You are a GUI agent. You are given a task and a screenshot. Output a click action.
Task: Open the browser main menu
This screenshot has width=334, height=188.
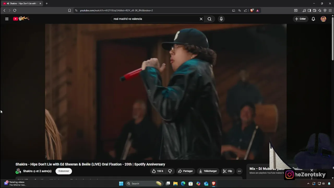[x=330, y=10]
